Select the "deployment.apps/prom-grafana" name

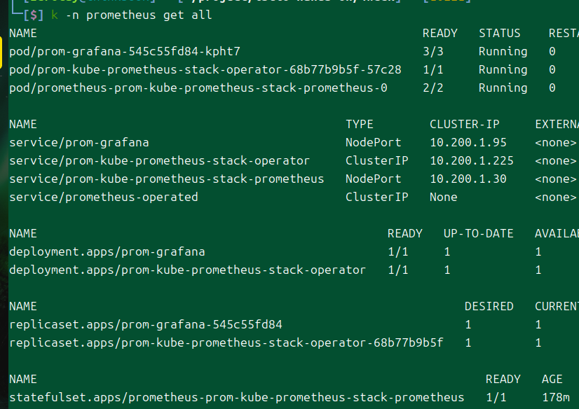(107, 251)
